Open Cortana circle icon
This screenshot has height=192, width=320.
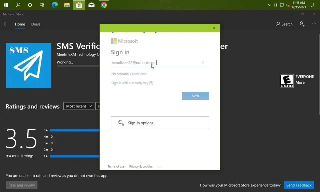pos(30,5)
